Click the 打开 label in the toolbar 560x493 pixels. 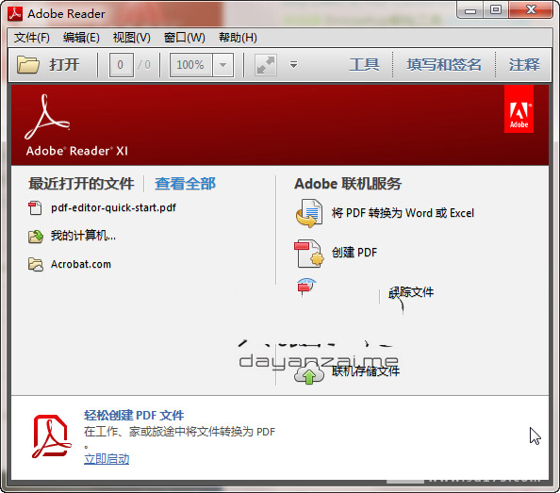pyautogui.click(x=64, y=65)
